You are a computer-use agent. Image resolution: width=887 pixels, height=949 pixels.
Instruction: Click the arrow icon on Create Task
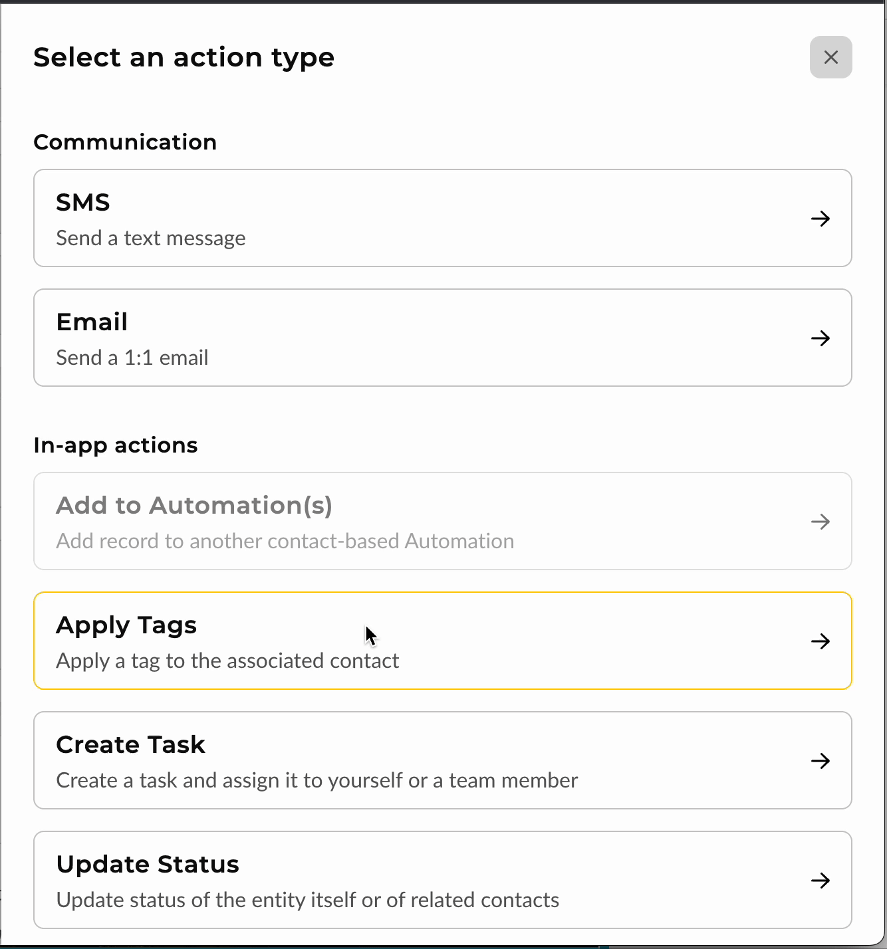click(x=821, y=761)
